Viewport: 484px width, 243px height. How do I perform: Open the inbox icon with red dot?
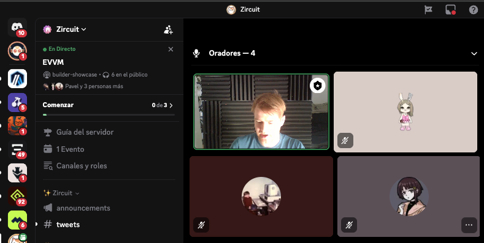[451, 10]
